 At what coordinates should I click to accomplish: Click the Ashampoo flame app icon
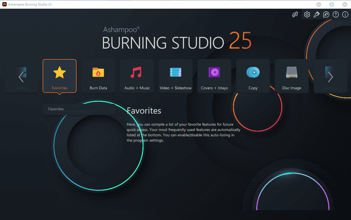(x=4, y=4)
